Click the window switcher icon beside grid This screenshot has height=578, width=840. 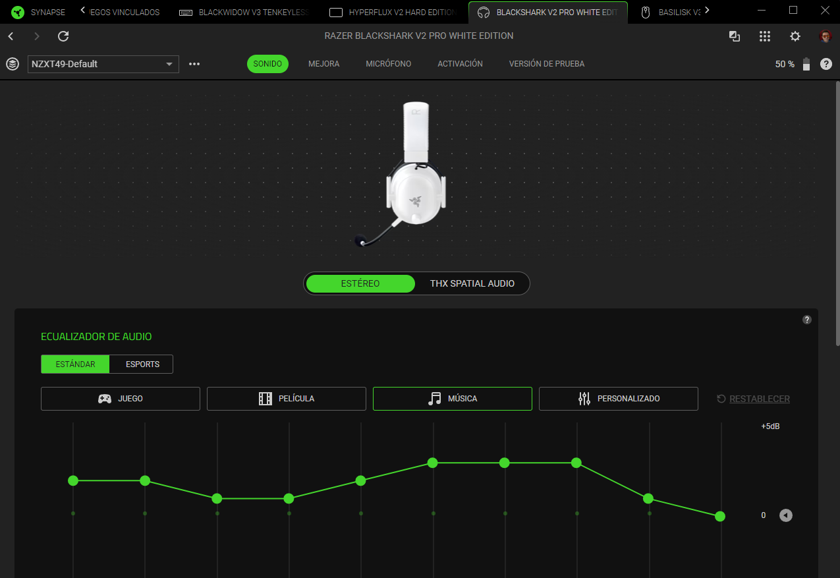pyautogui.click(x=735, y=36)
